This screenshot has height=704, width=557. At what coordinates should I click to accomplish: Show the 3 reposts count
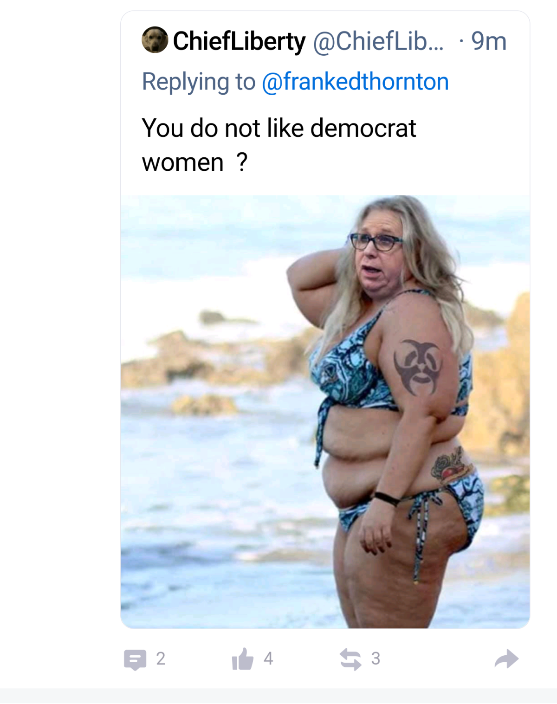(x=376, y=659)
